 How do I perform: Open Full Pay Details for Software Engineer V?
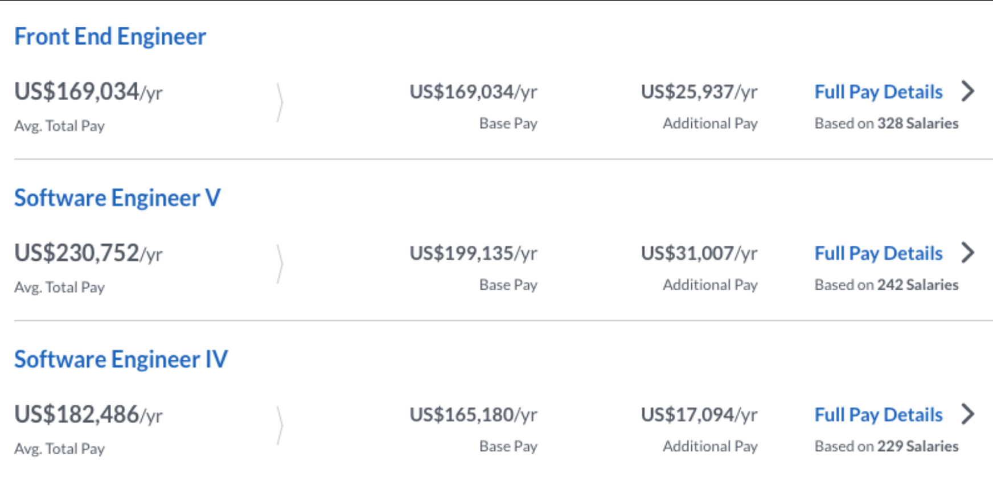tap(879, 253)
